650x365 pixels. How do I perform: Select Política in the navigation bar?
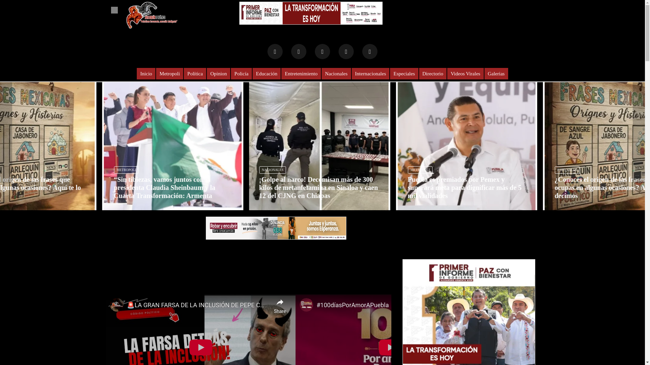[195, 74]
